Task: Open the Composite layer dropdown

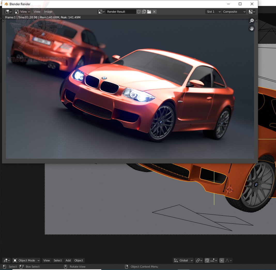Action: click(x=234, y=12)
